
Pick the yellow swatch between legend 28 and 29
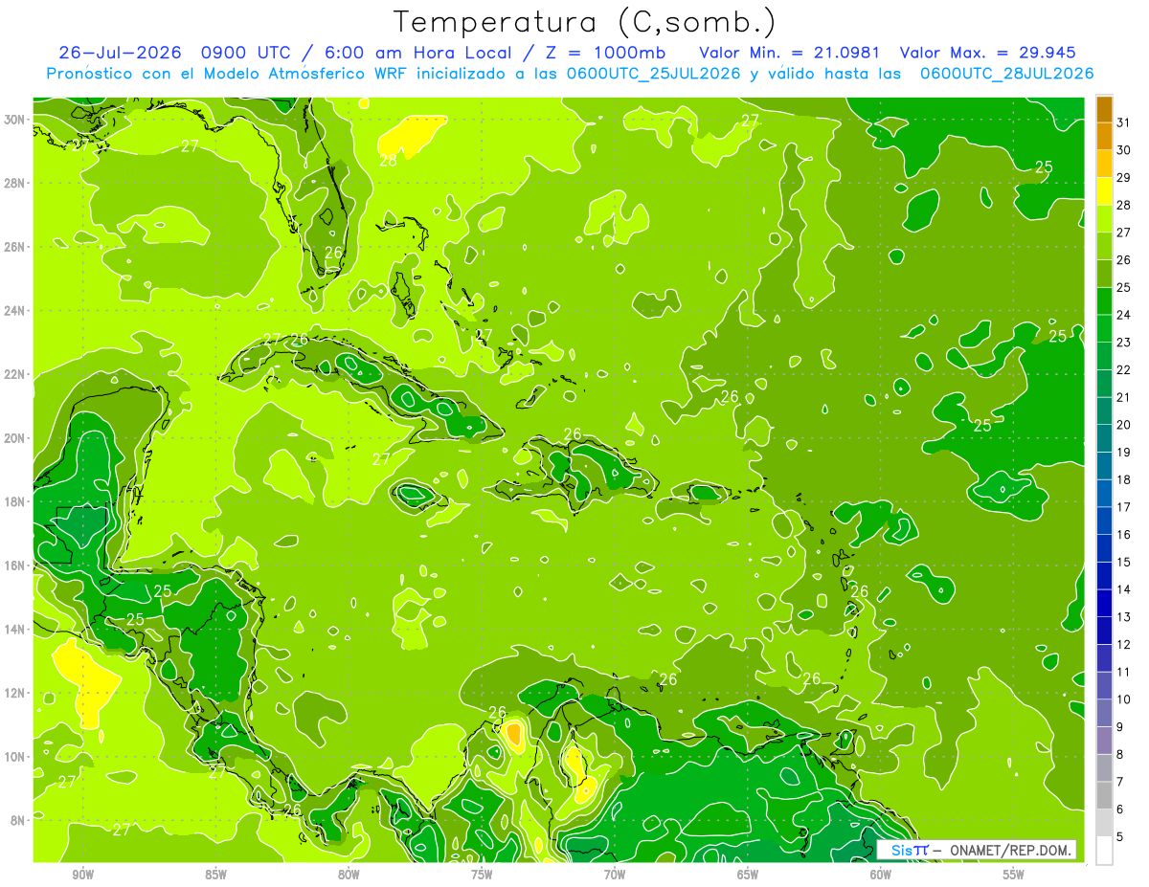(1104, 191)
